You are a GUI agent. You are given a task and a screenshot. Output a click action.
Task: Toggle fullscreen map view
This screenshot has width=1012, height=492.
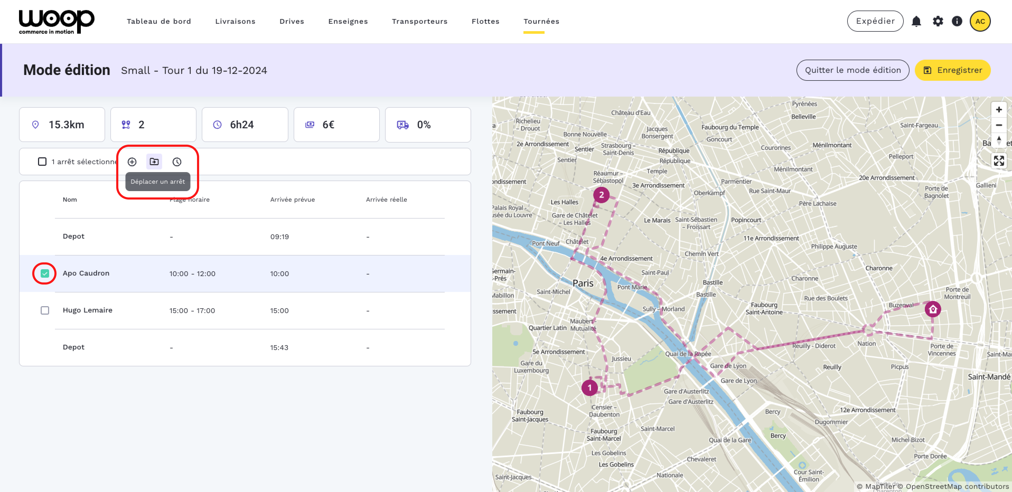coord(999,160)
